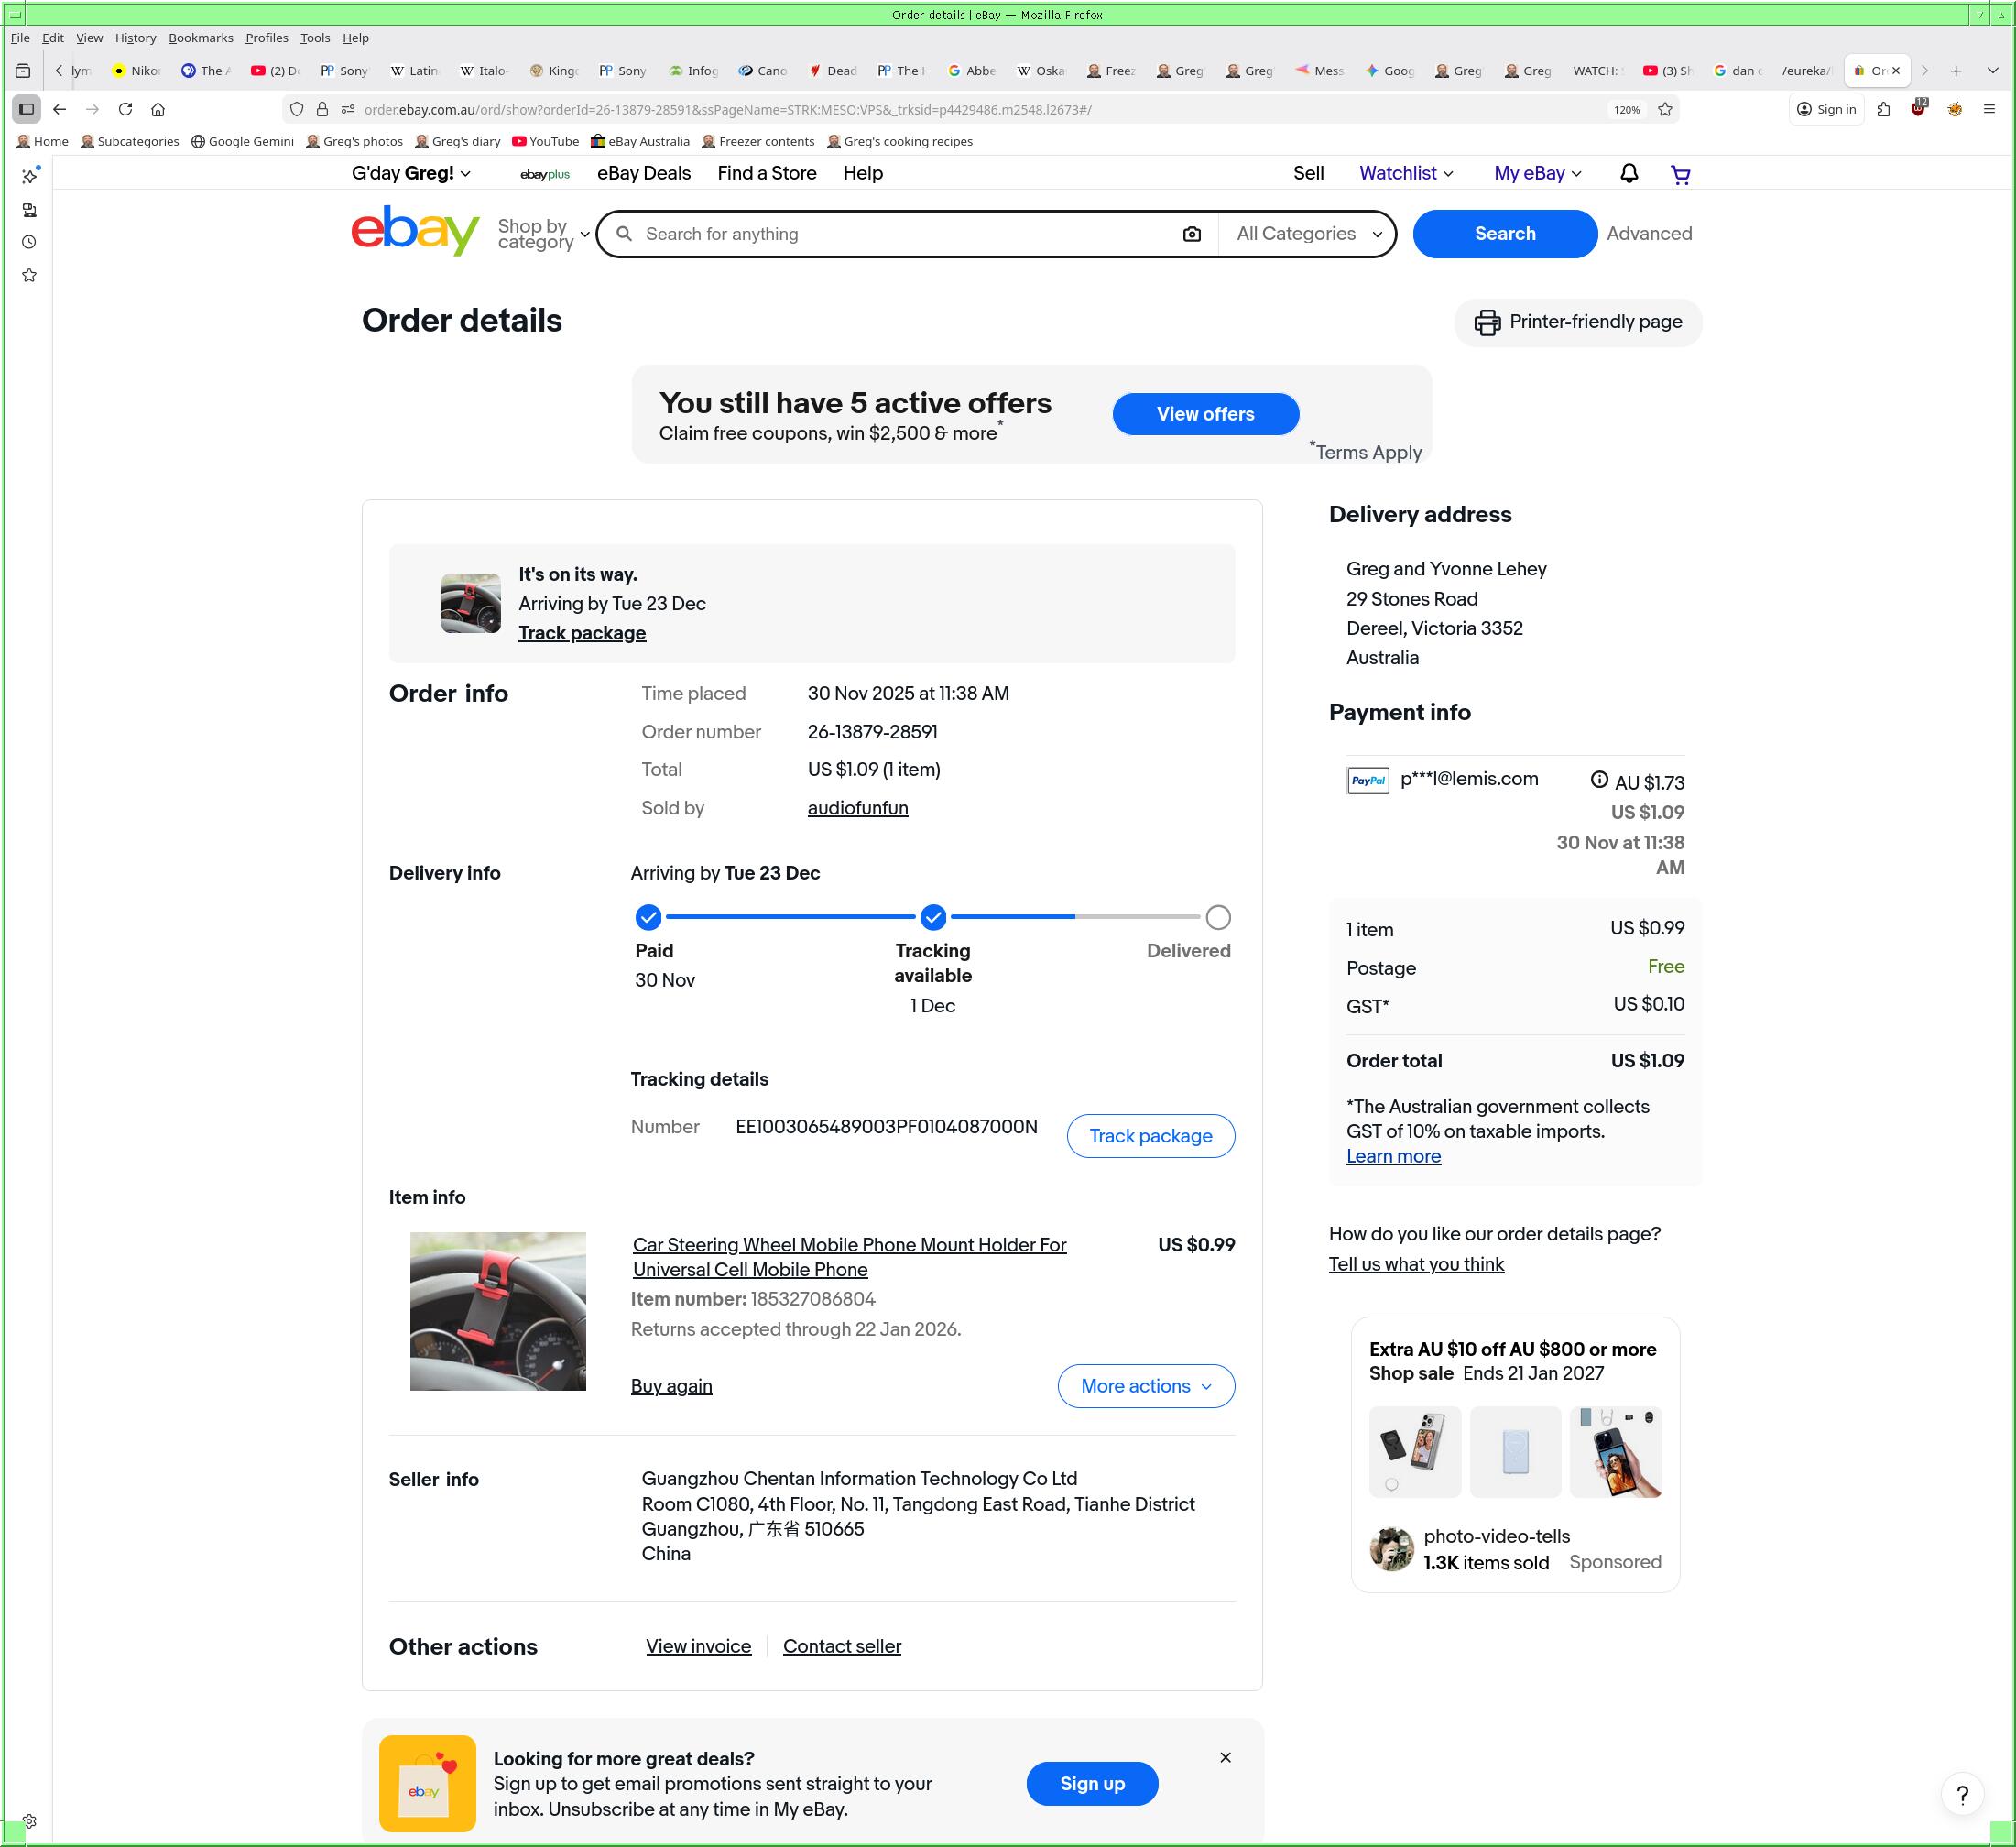Open Printer-friendly page
This screenshot has width=2016, height=1847.
1578,322
